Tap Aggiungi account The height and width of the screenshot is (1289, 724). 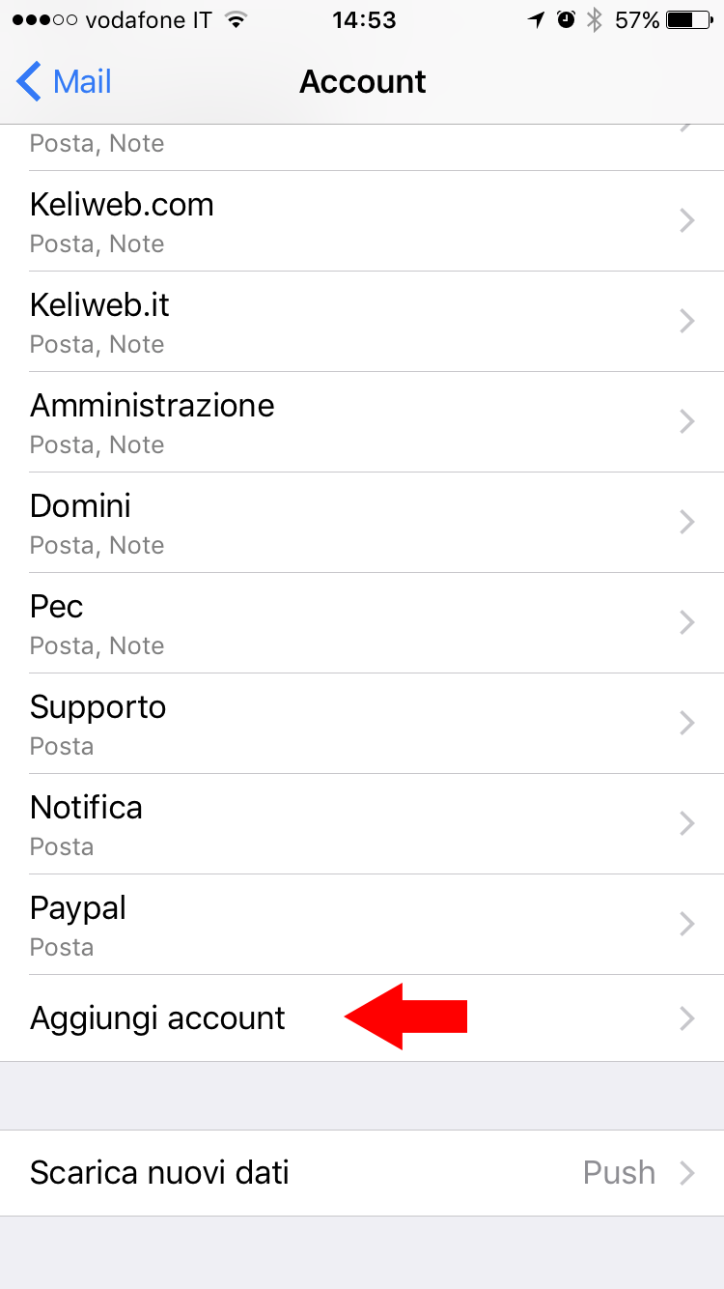pos(362,1018)
